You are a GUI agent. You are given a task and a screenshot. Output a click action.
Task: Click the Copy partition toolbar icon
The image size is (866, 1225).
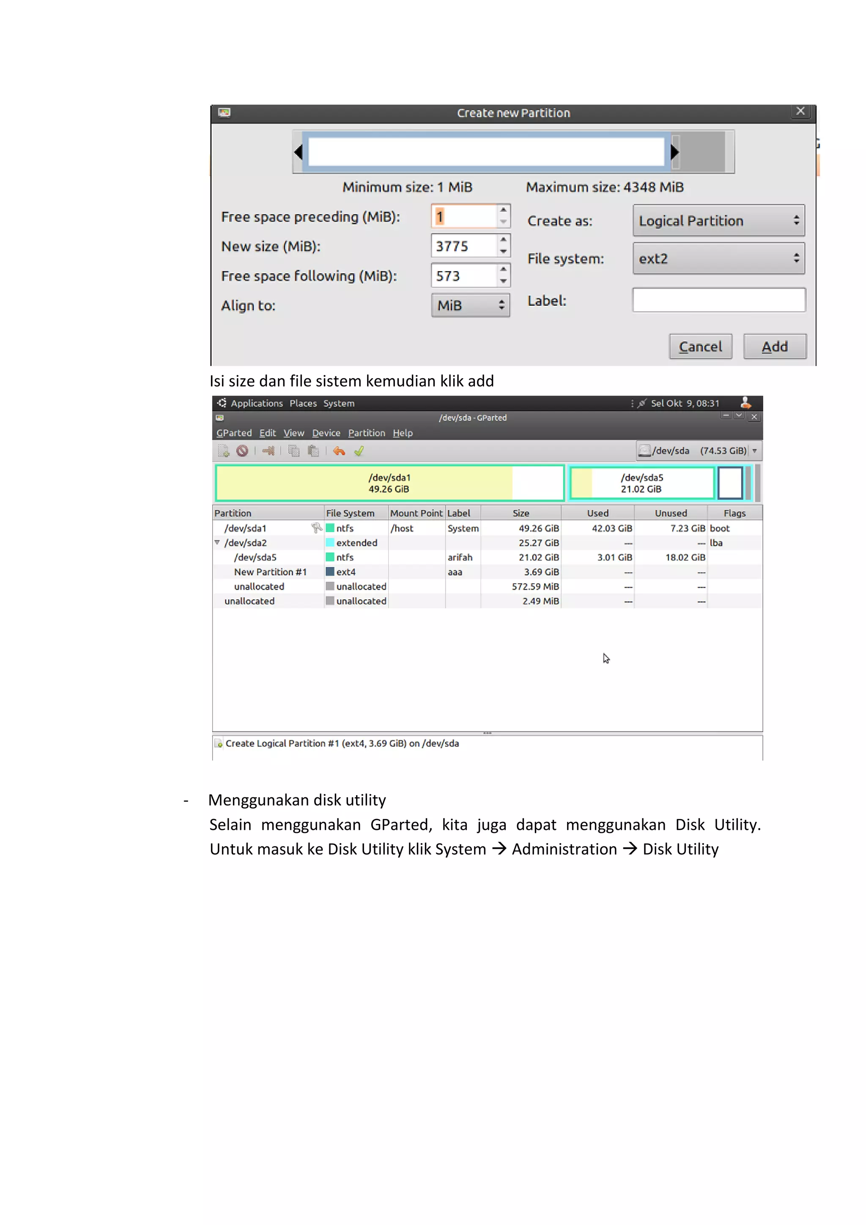(x=294, y=451)
